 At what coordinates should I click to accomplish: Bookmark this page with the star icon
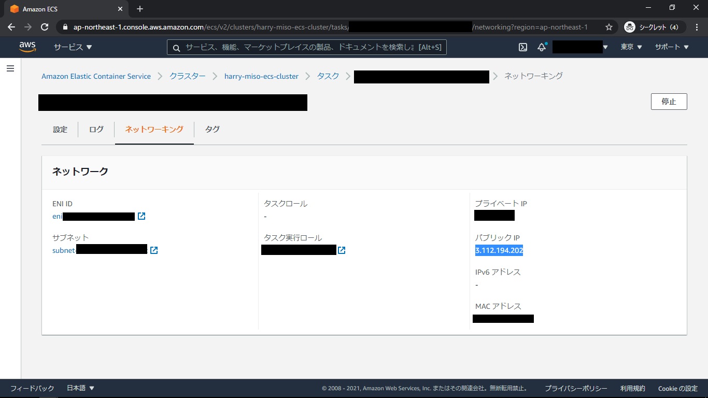click(609, 27)
